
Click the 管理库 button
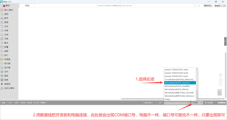[43, 103]
